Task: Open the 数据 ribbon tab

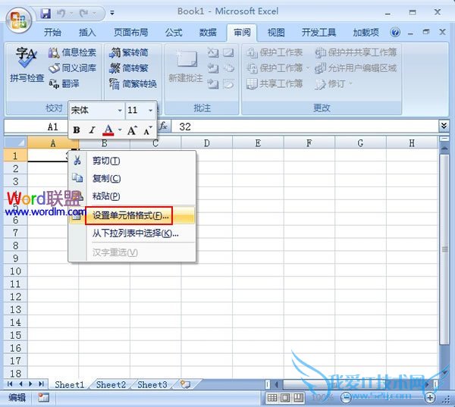Action: (x=208, y=32)
